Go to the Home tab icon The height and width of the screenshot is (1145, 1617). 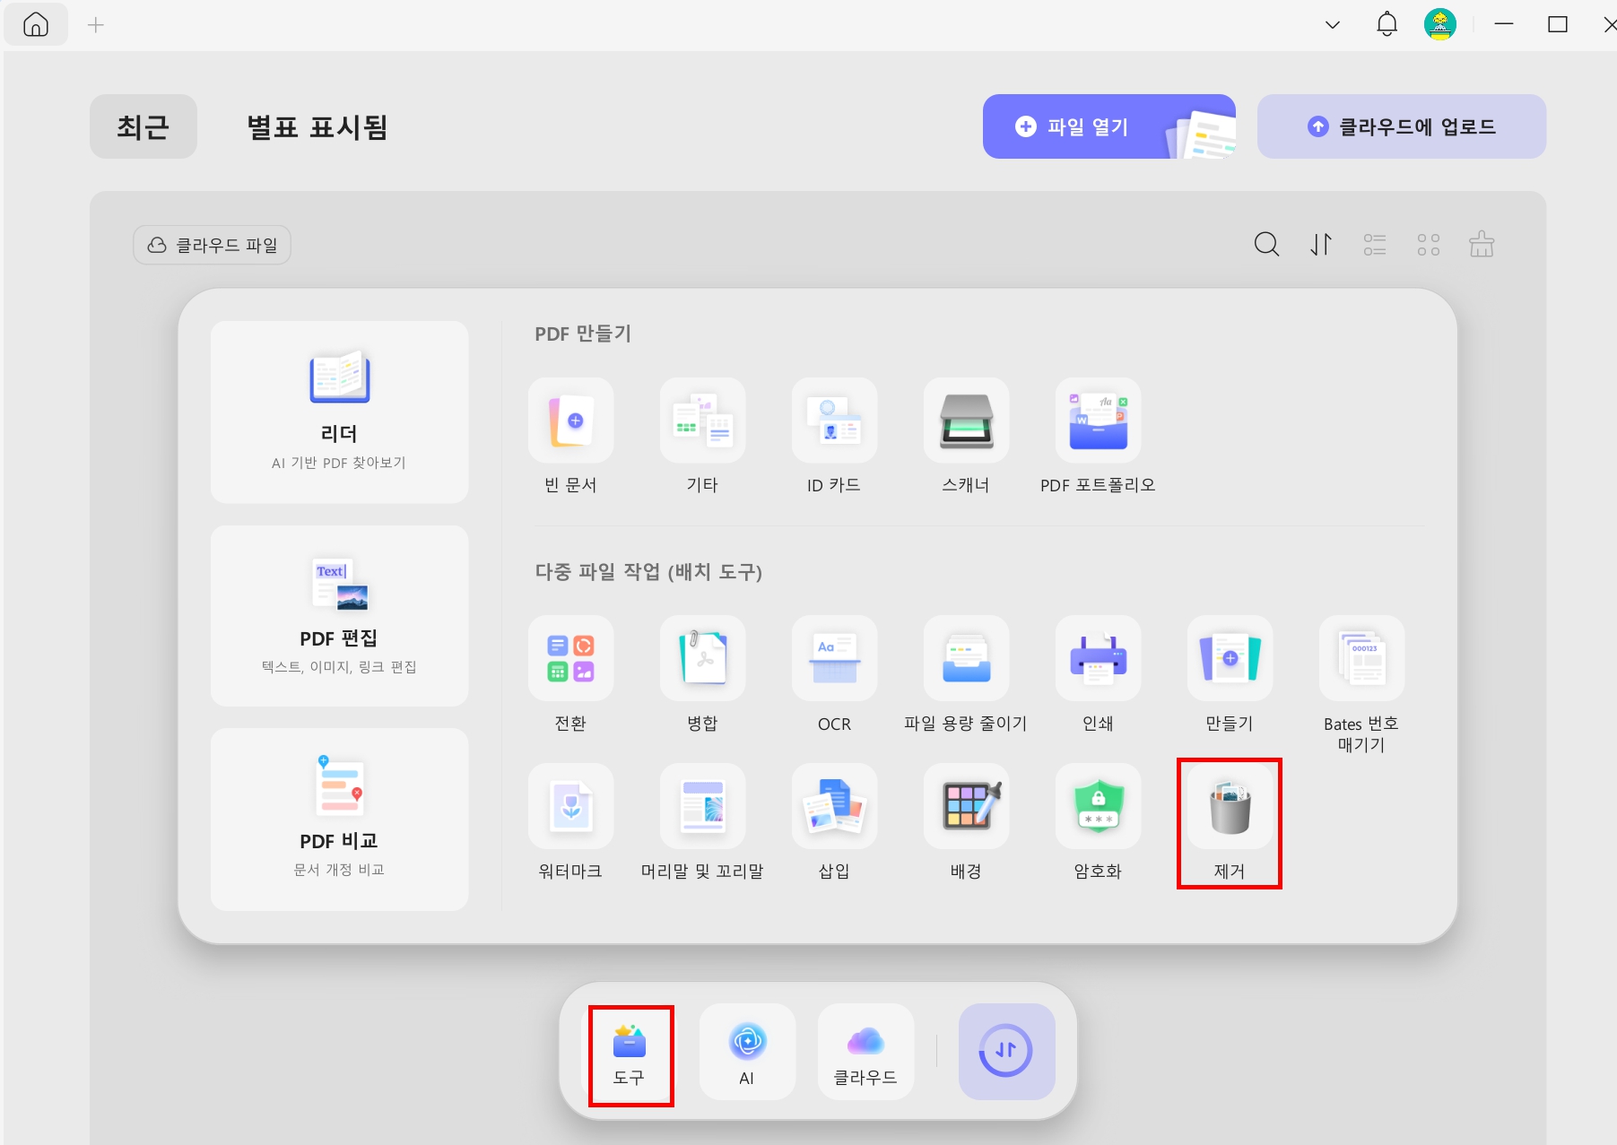[x=36, y=24]
